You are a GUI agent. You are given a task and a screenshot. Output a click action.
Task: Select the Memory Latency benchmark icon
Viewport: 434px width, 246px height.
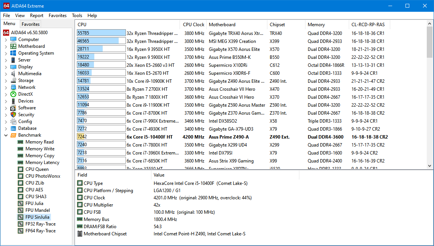21,162
